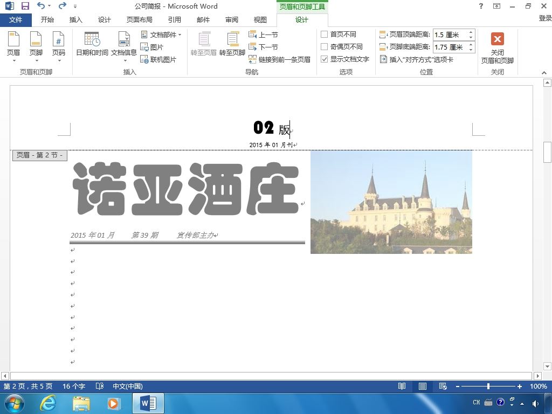Undo the last action
Image resolution: width=552 pixels, height=414 pixels.
[x=41, y=5]
